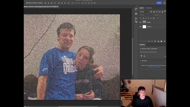190x107 pixels.
Task: Open the brush panel icon in side dock
Action: click(136, 18)
